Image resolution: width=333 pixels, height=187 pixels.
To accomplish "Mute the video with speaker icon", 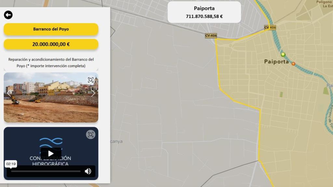I will (x=88, y=171).
